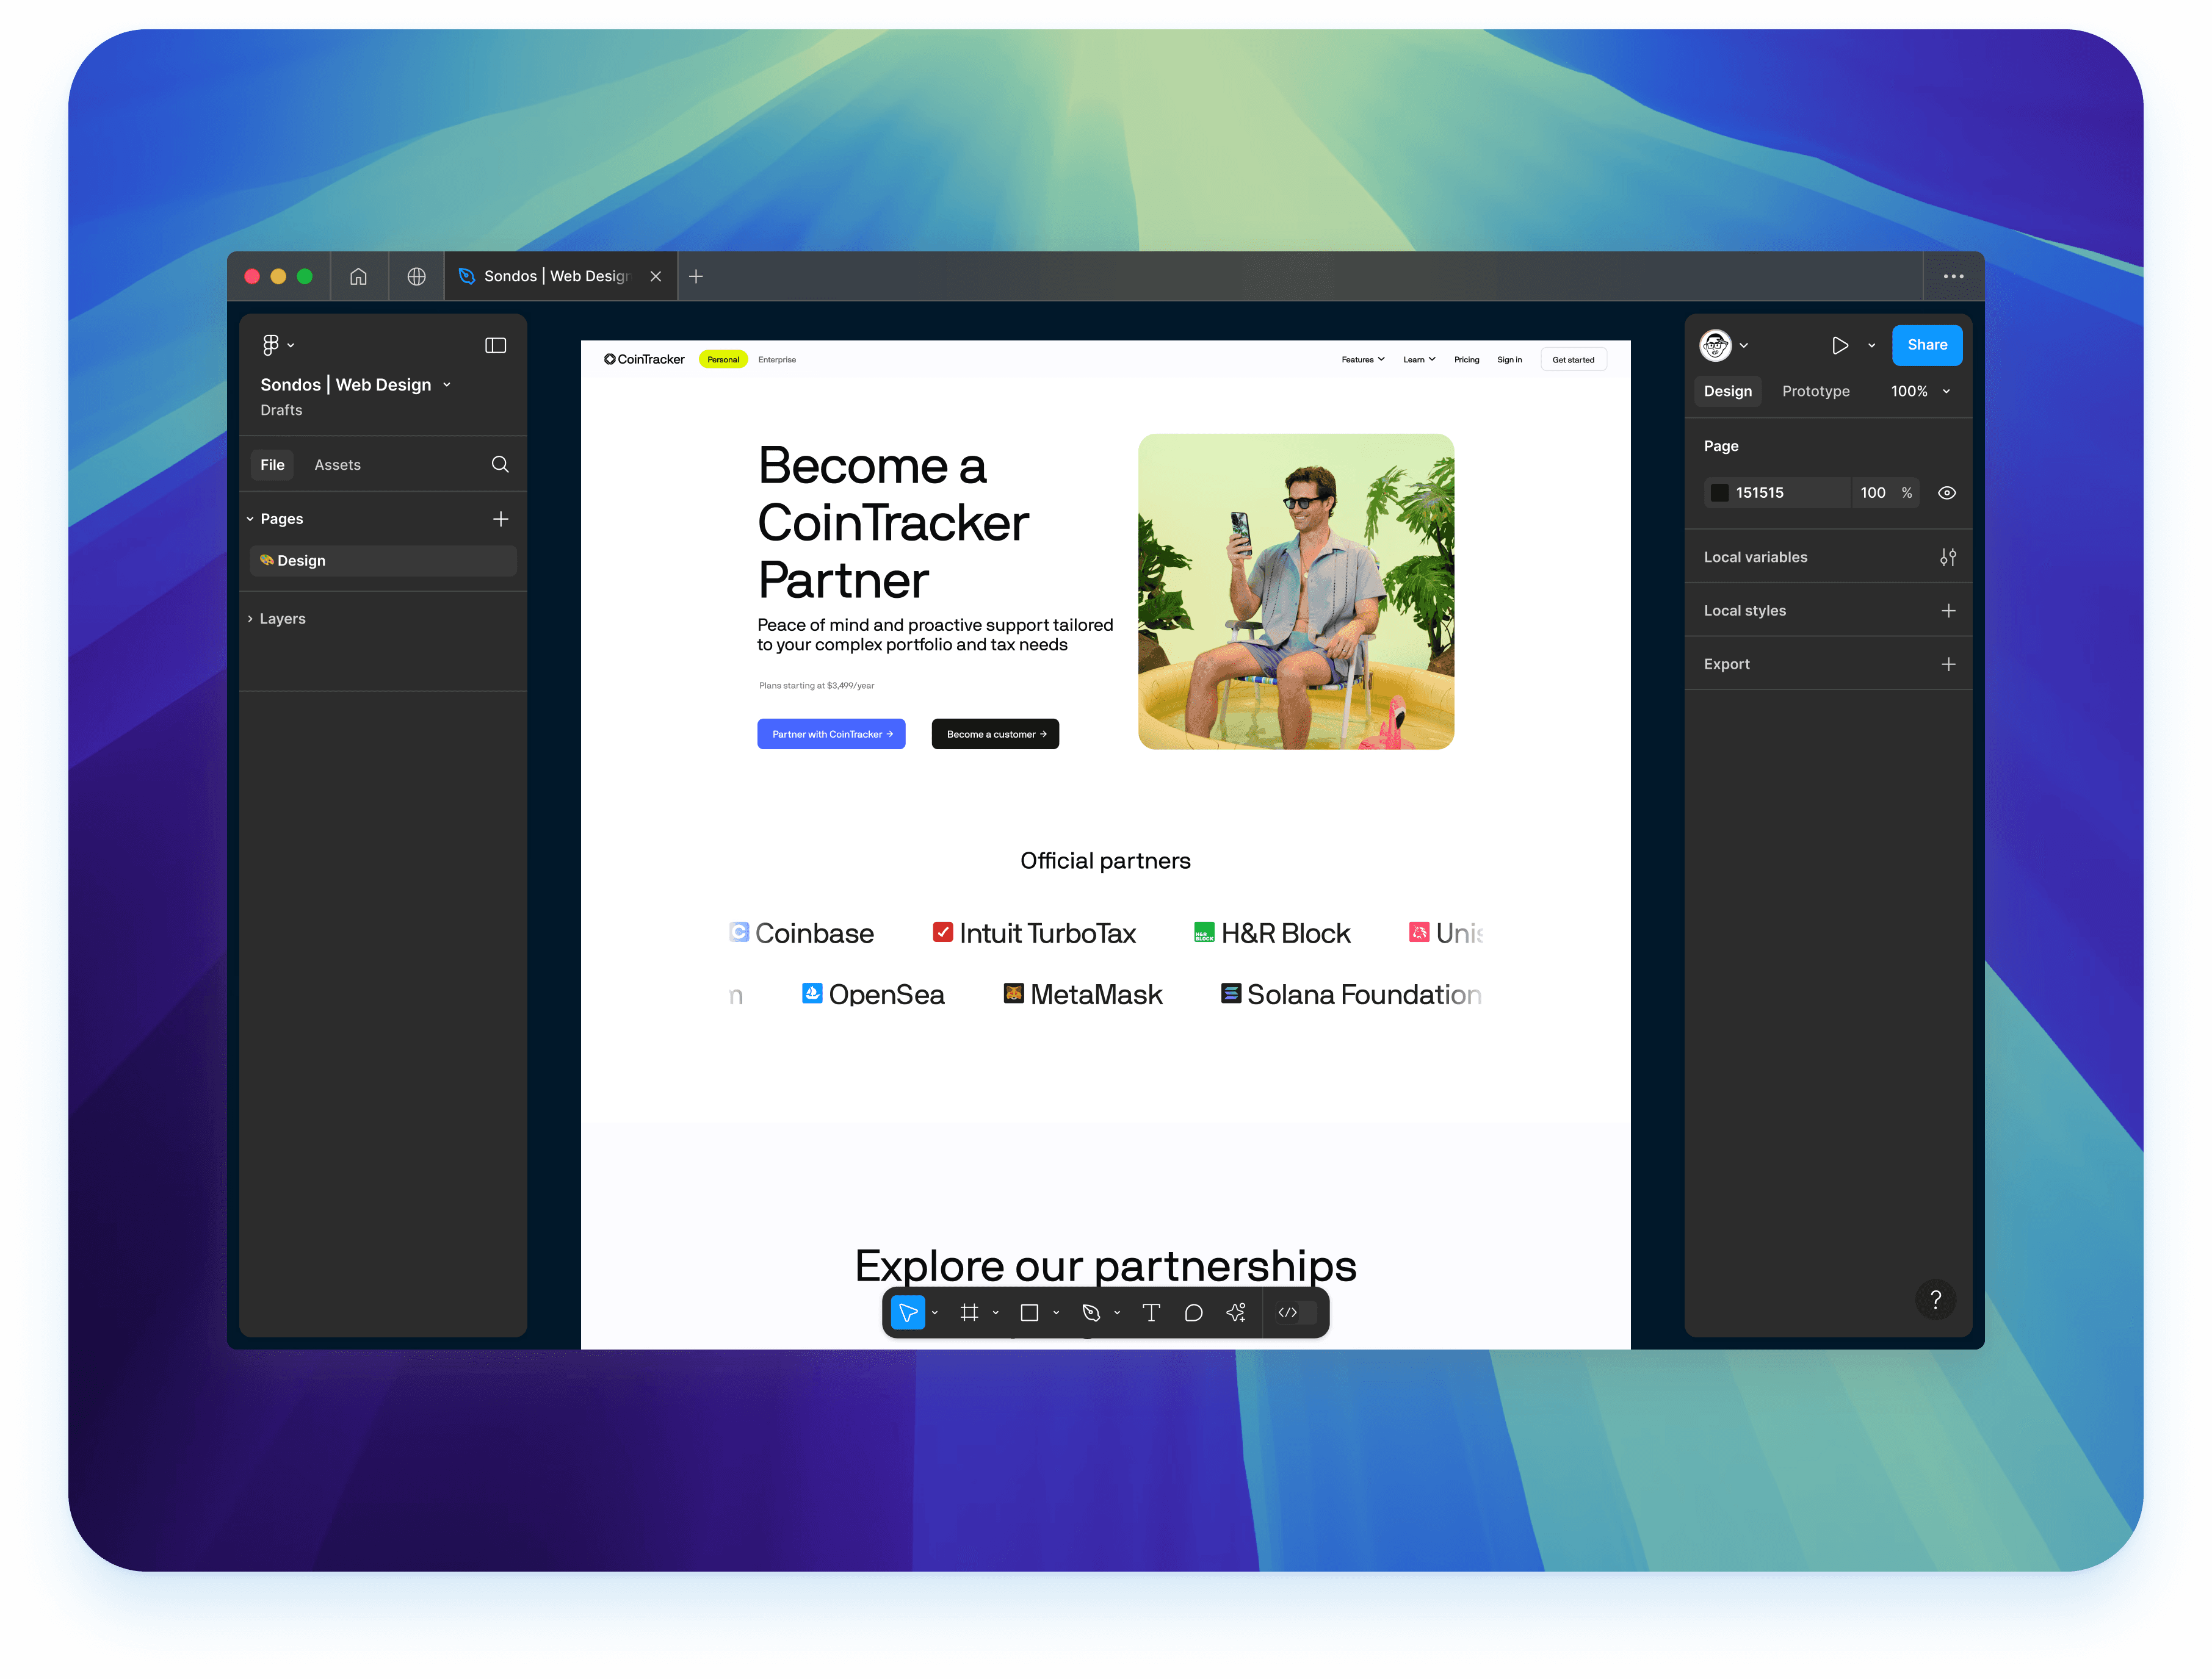
Task: Add a new page with plus button
Action: pos(500,519)
